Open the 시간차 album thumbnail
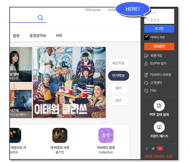The image size is (189, 163). [21, 101]
